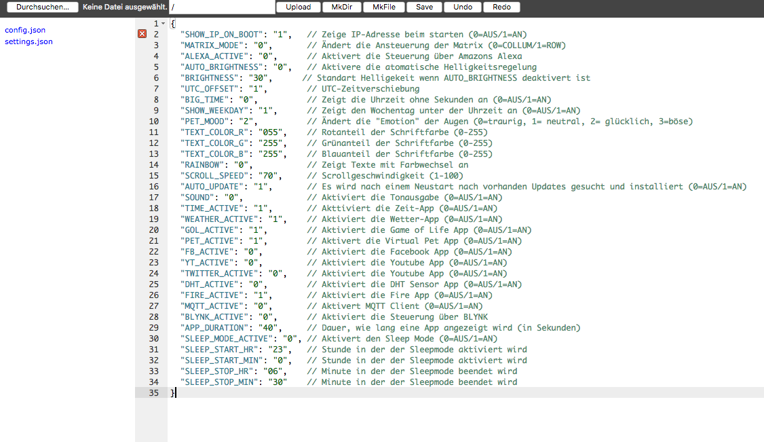The image size is (764, 442).
Task: Click line number 18 in the gutter
Action: [153, 208]
